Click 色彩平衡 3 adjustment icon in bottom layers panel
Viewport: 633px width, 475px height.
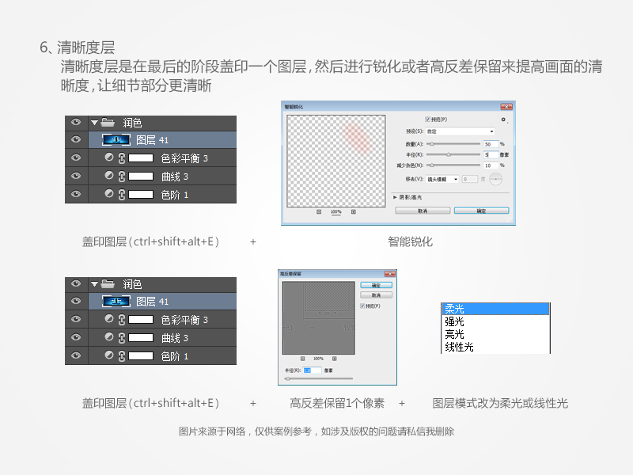109,319
